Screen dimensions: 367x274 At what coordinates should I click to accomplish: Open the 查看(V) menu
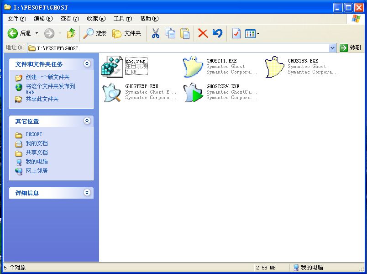pos(69,19)
